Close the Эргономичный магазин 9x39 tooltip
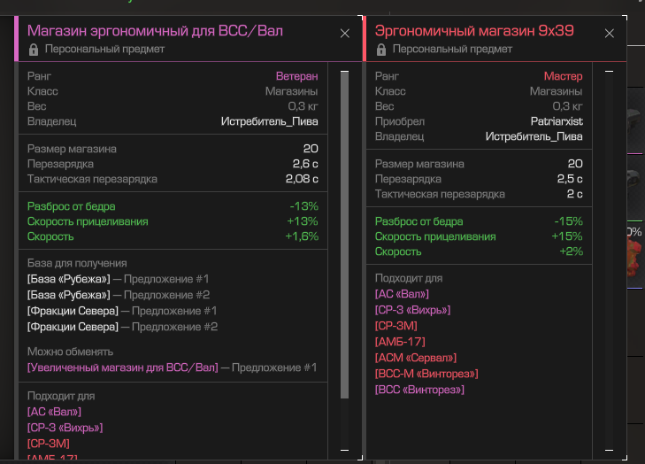The image size is (645, 464). click(609, 33)
